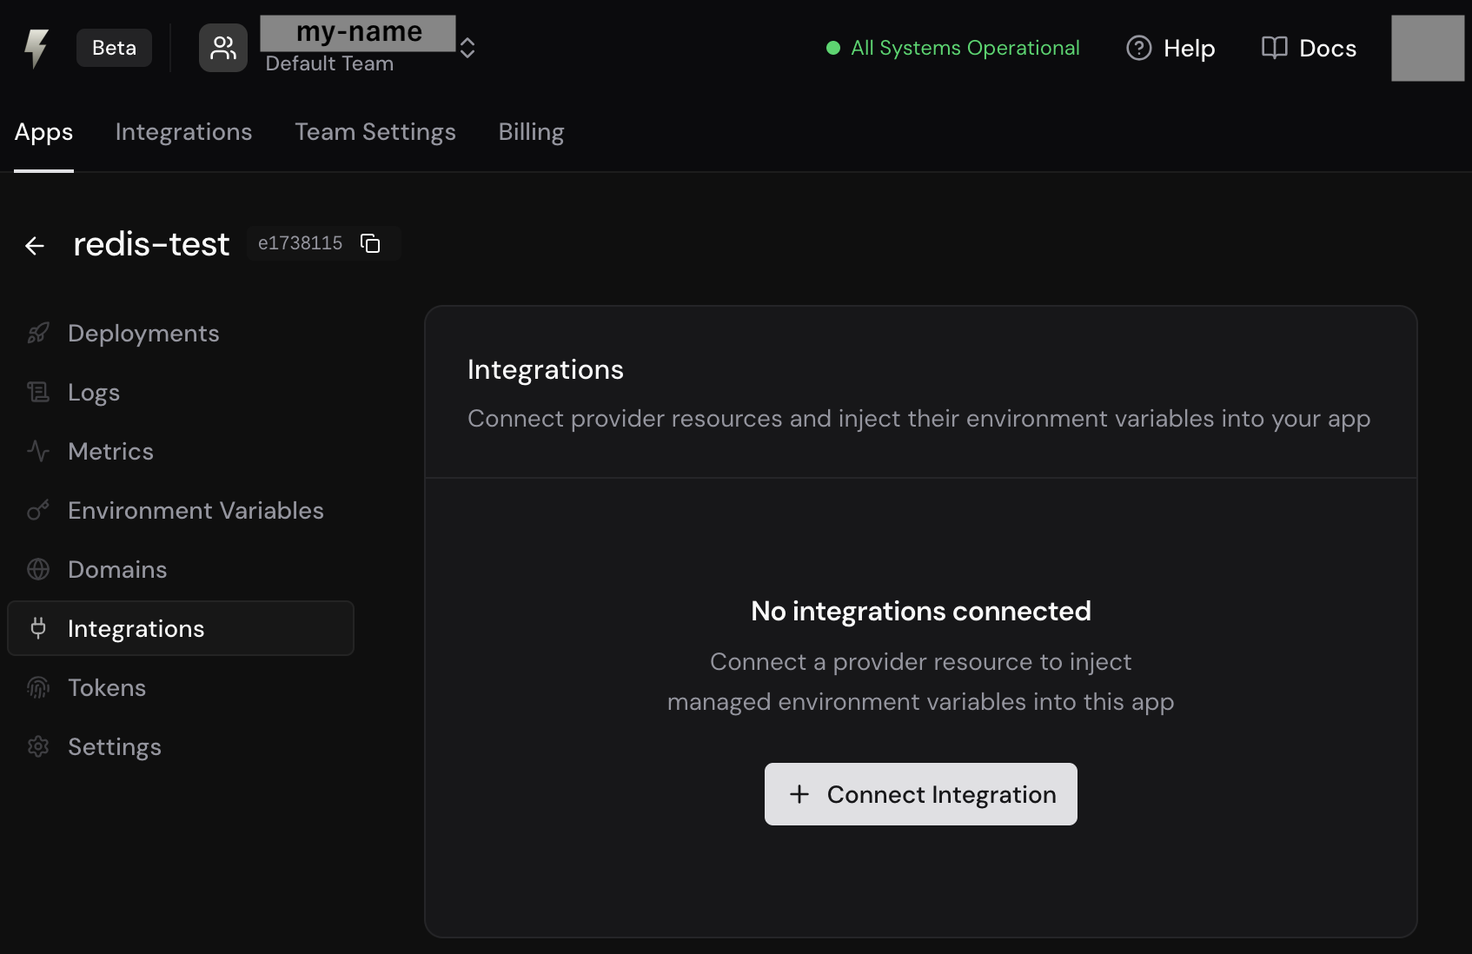Open Deployments in sidebar
This screenshot has width=1472, height=954.
(181, 334)
